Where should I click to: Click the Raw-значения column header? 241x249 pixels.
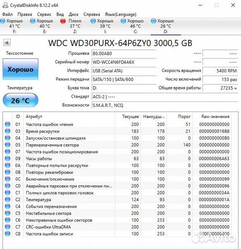[212, 117]
